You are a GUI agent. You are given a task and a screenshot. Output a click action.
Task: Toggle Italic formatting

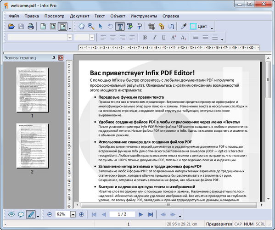click(x=155, y=37)
